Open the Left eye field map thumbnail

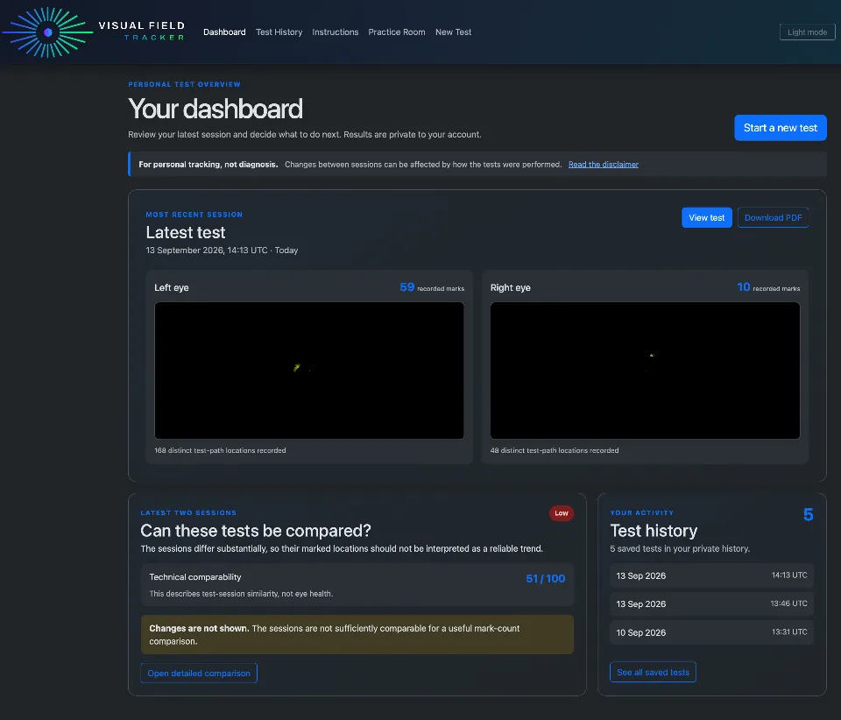point(309,370)
